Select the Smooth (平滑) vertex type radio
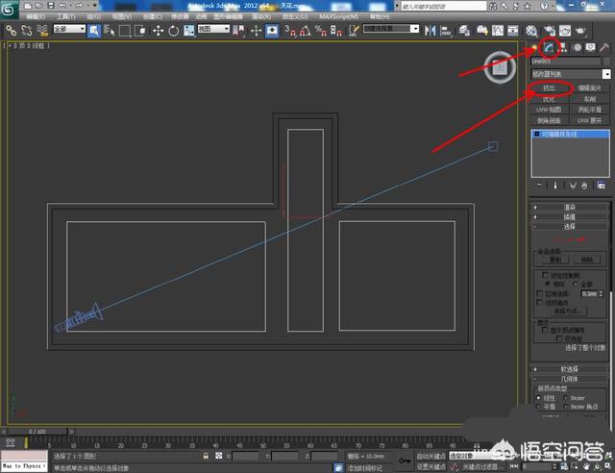The image size is (615, 473). pos(538,407)
